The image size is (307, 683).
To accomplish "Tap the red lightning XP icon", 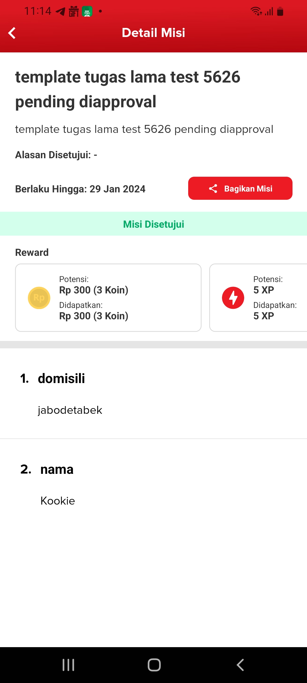I will (x=233, y=298).
